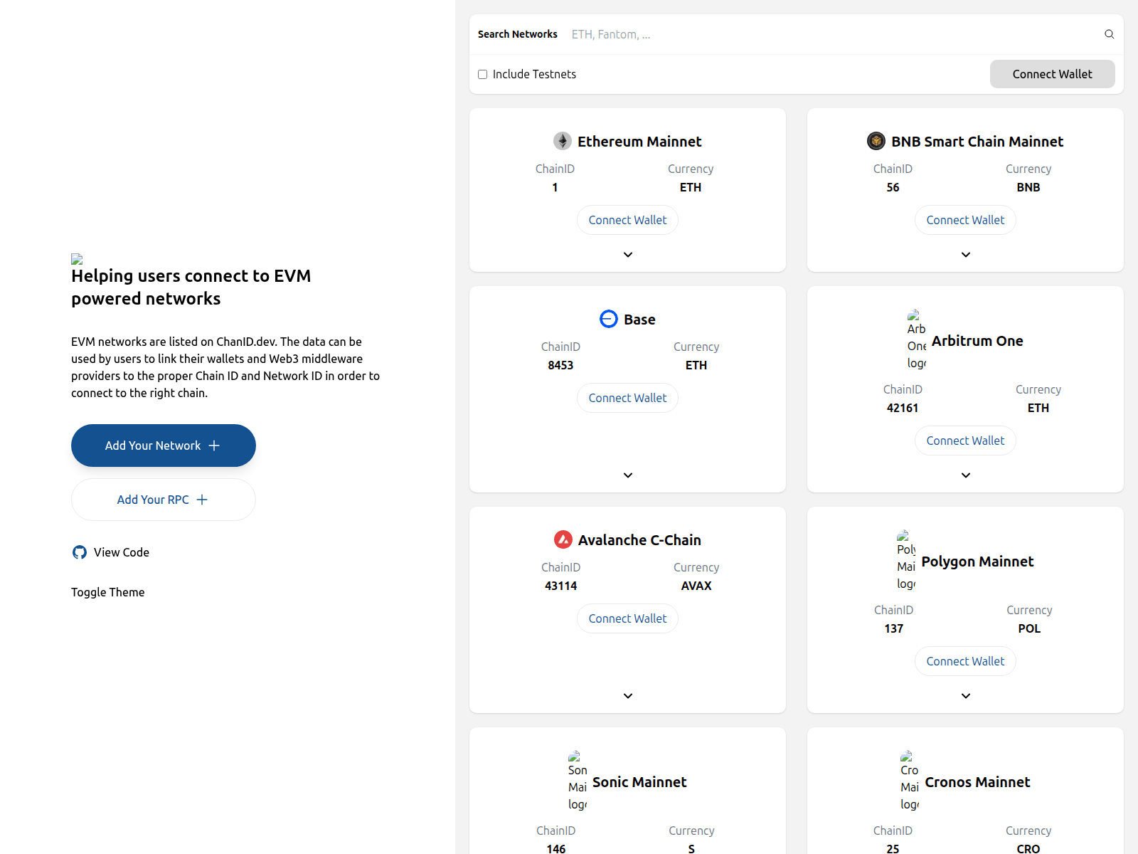
Task: Click the BNB currency value
Action: pos(1028,187)
